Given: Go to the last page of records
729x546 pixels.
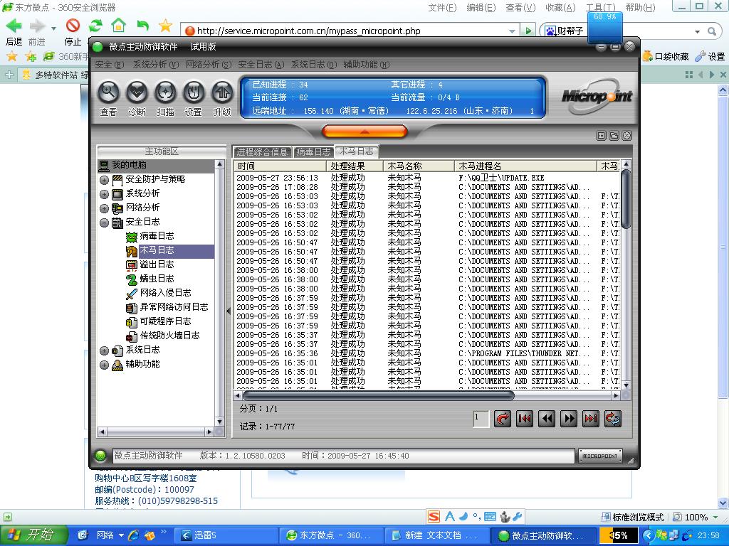Looking at the screenshot, I should (x=590, y=419).
